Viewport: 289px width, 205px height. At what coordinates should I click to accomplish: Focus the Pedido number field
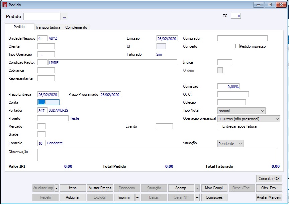[42, 16]
